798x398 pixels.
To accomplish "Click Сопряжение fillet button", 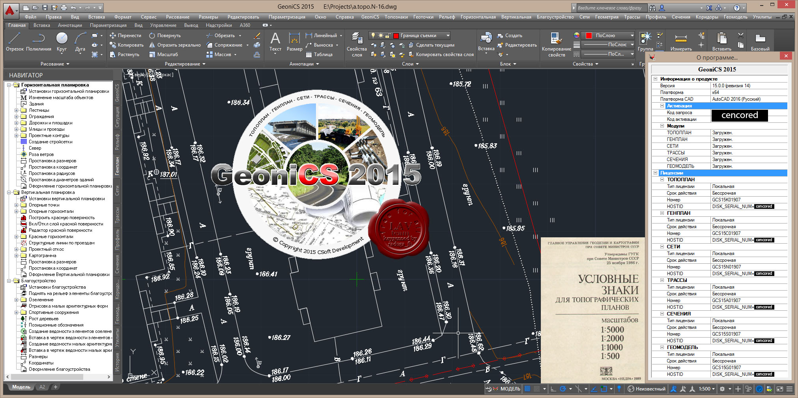I will click(x=224, y=45).
